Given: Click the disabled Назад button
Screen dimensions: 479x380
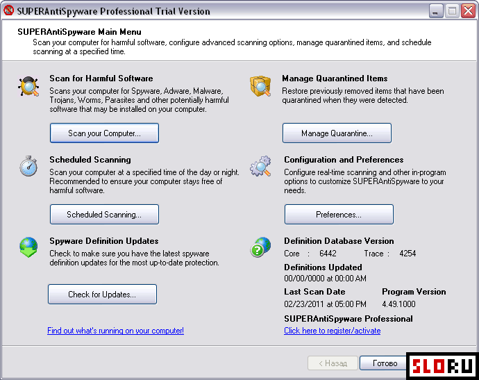Looking at the screenshot, I should tap(333, 363).
